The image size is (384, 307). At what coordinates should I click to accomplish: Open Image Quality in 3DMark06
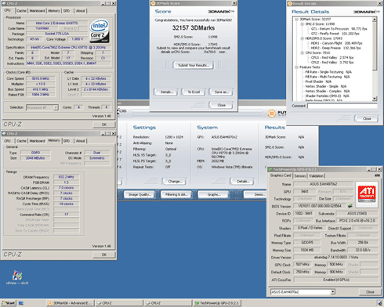point(139,194)
